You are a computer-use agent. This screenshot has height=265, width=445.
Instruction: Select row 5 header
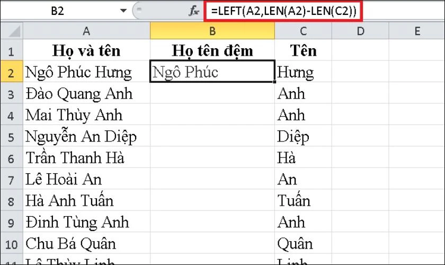pyautogui.click(x=12, y=136)
